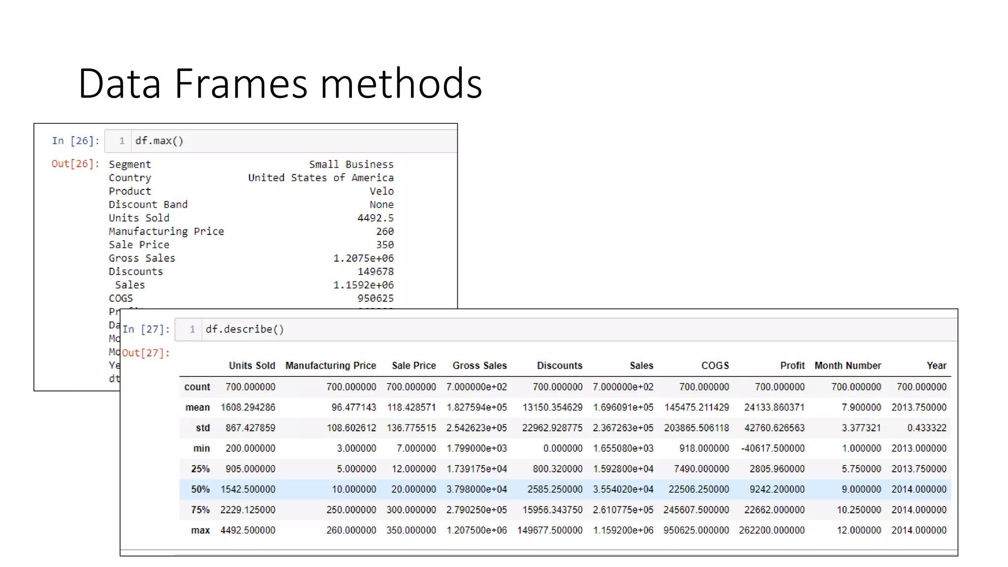Viewport: 1008px width, 567px height.
Task: Select the std row label
Action: [x=203, y=428]
